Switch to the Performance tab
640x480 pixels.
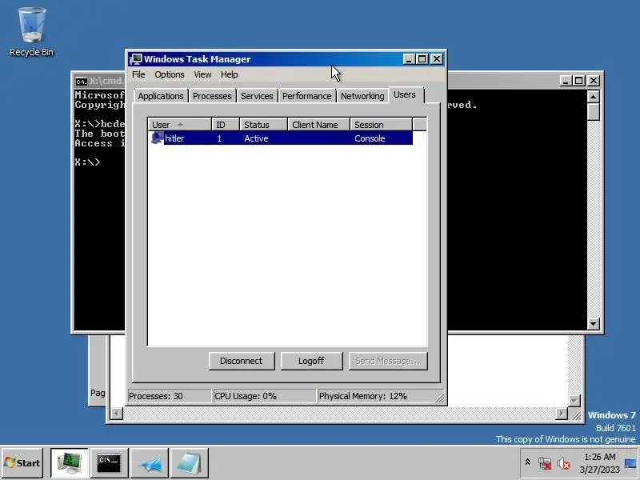coord(306,96)
